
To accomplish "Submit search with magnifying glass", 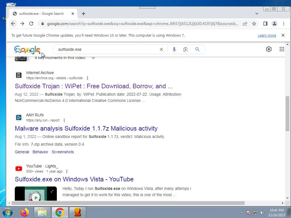I will pyautogui.click(x=197, y=49).
